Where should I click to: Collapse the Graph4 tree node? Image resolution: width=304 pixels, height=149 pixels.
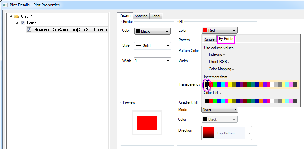point(11,16)
